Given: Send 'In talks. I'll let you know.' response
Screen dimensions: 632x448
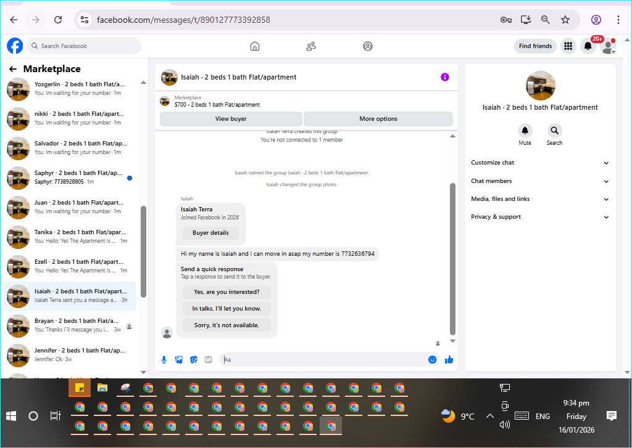Looking at the screenshot, I should [x=227, y=308].
